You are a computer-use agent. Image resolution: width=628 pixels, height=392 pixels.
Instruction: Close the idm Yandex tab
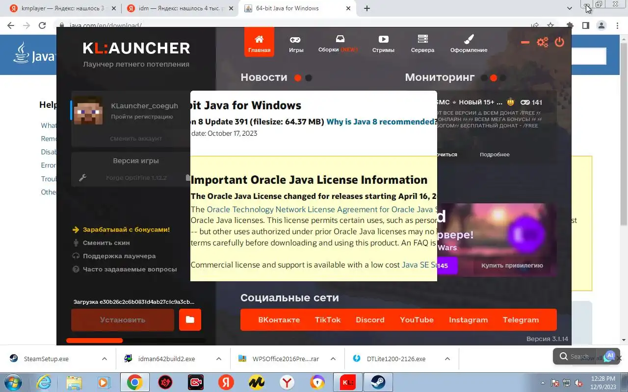pos(231,8)
